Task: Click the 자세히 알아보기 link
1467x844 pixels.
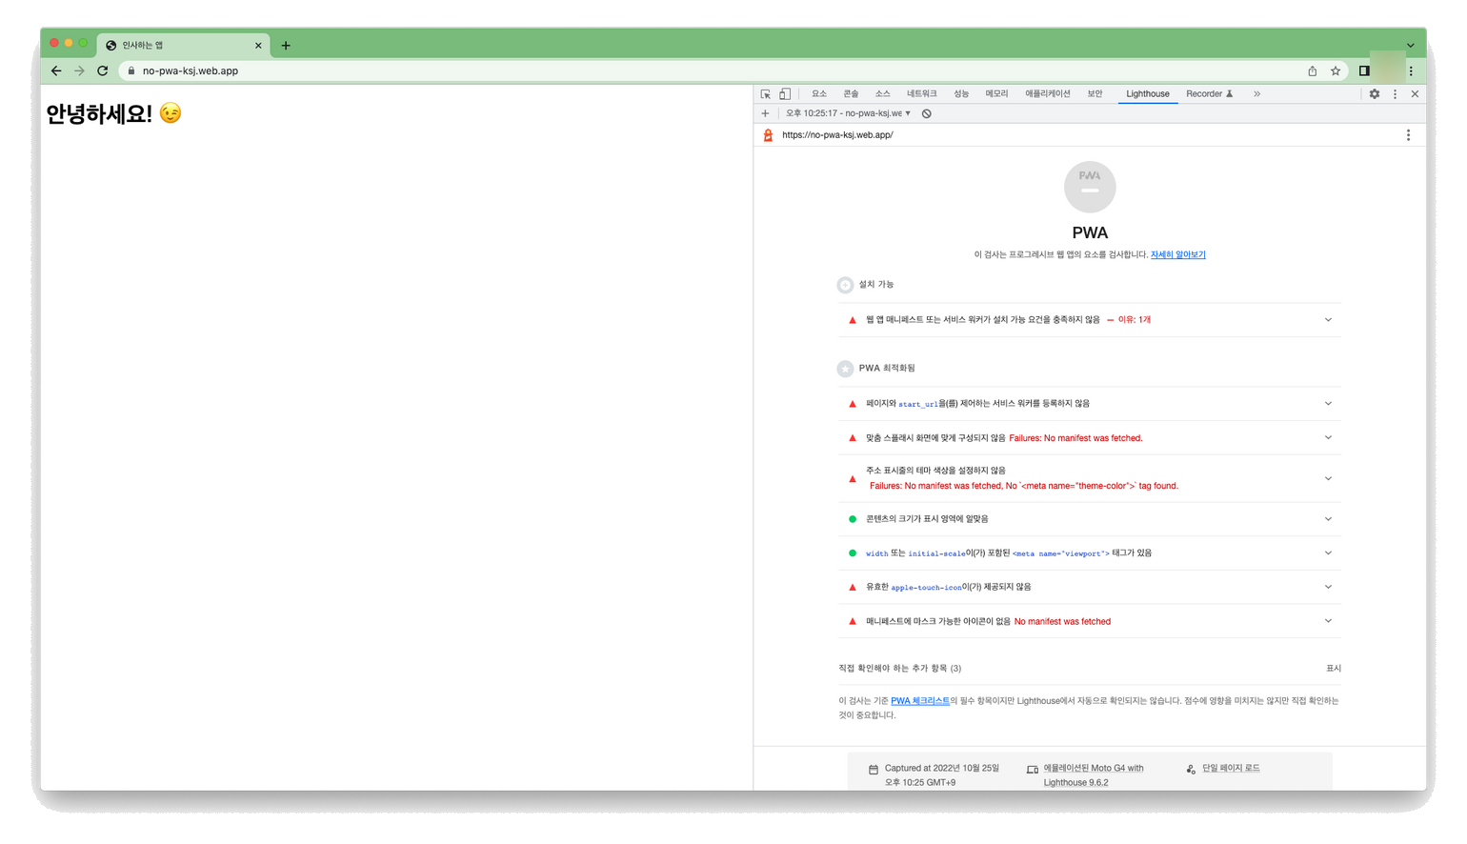Action: tap(1177, 255)
